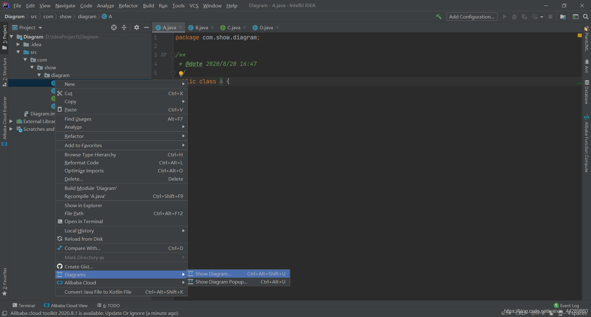Open the Navigate menu
The width and height of the screenshot is (591, 317).
point(65,6)
